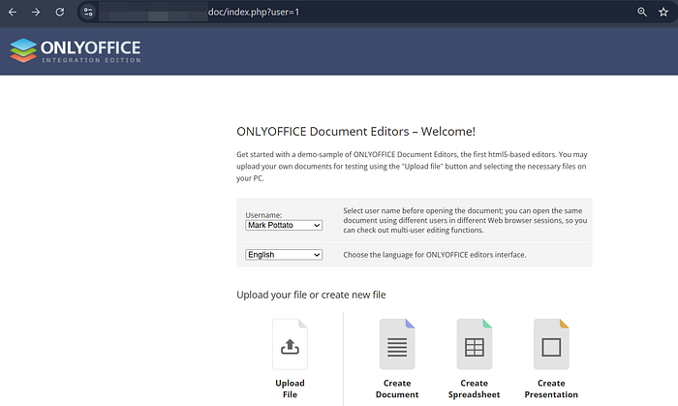Viewport: 678px width, 406px height.
Task: Click the ONLYOFFICE logo in the header
Action: click(76, 50)
